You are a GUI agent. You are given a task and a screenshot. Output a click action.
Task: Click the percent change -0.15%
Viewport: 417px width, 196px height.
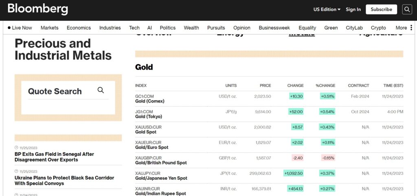tap(328, 158)
